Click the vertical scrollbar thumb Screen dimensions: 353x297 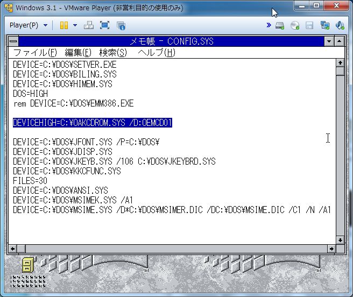pyautogui.click(x=340, y=72)
